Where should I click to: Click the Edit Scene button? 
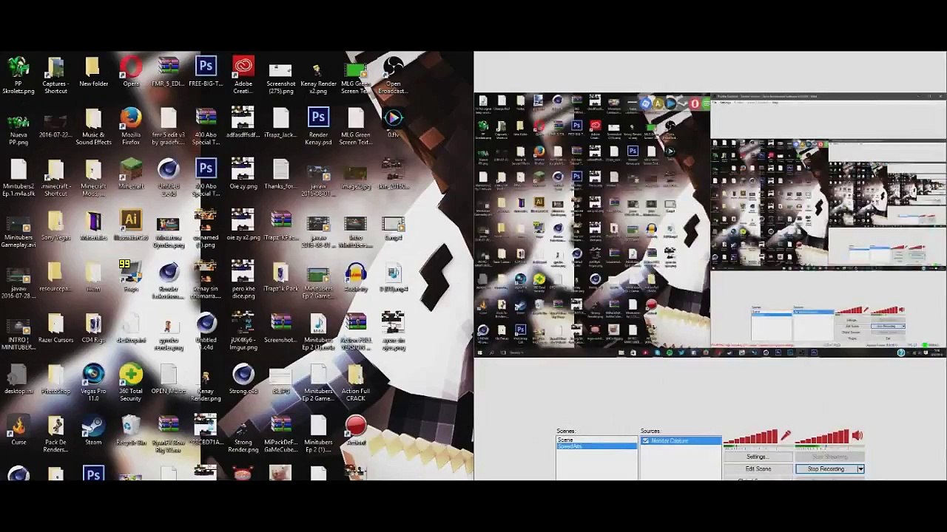[x=758, y=469]
